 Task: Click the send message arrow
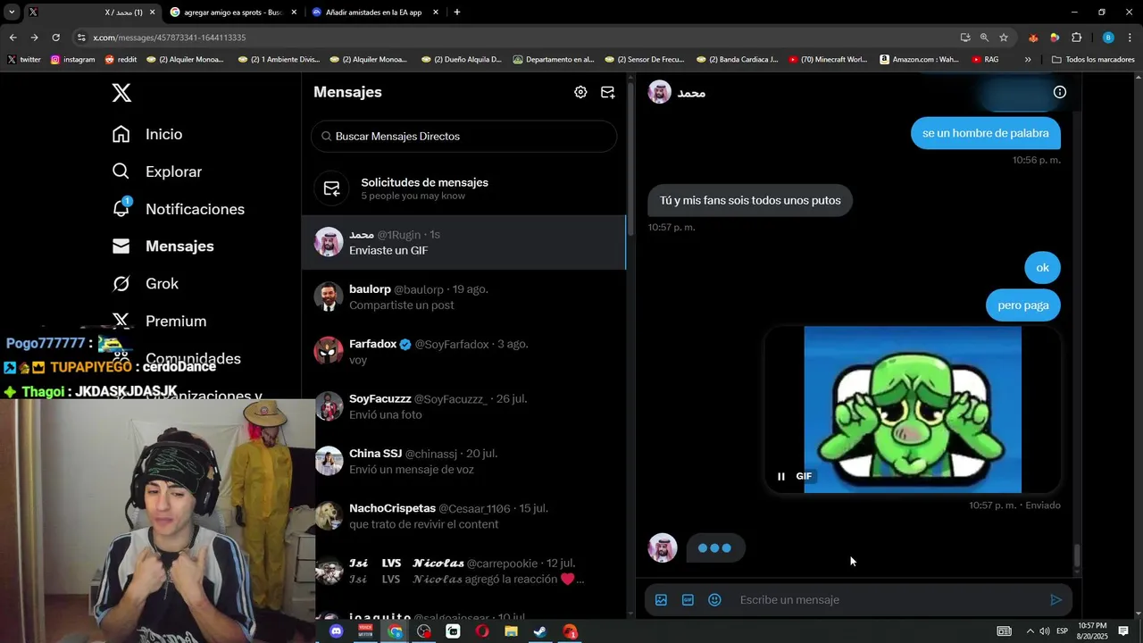pos(1055,600)
